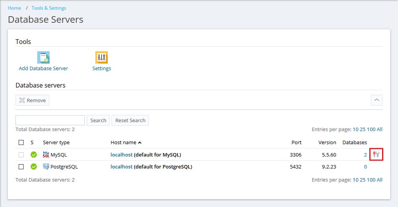Show 25 entries per page at top
Screen dimensions: 398x207
[x=362, y=129]
